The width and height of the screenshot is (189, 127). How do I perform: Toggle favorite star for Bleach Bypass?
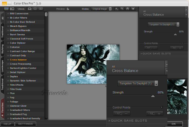click(8, 26)
